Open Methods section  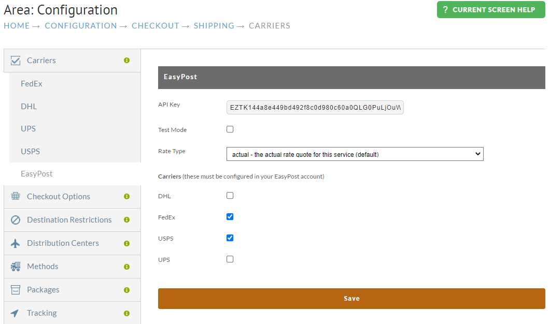pyautogui.click(x=72, y=267)
